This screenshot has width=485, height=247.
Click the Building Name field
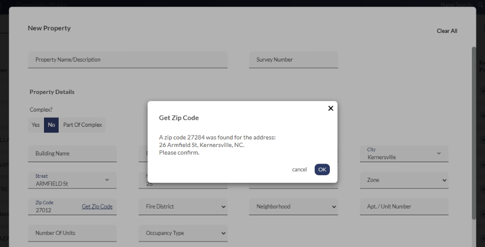point(72,154)
